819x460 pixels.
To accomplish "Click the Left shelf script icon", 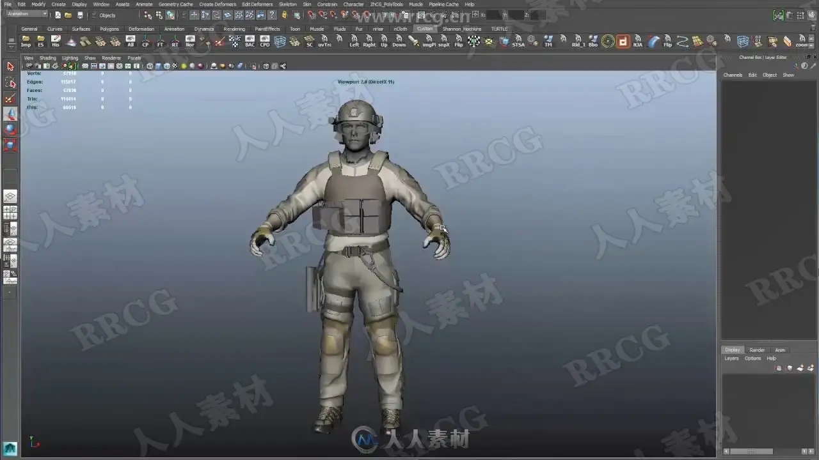I will 354,42.
